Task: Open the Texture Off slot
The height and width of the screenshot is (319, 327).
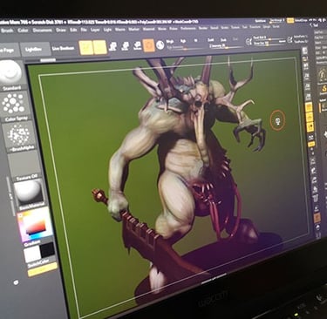Action: [24, 164]
